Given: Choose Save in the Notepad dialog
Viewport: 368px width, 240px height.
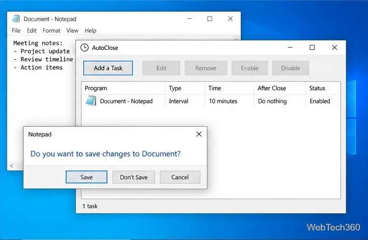Looking at the screenshot, I should (x=86, y=177).
